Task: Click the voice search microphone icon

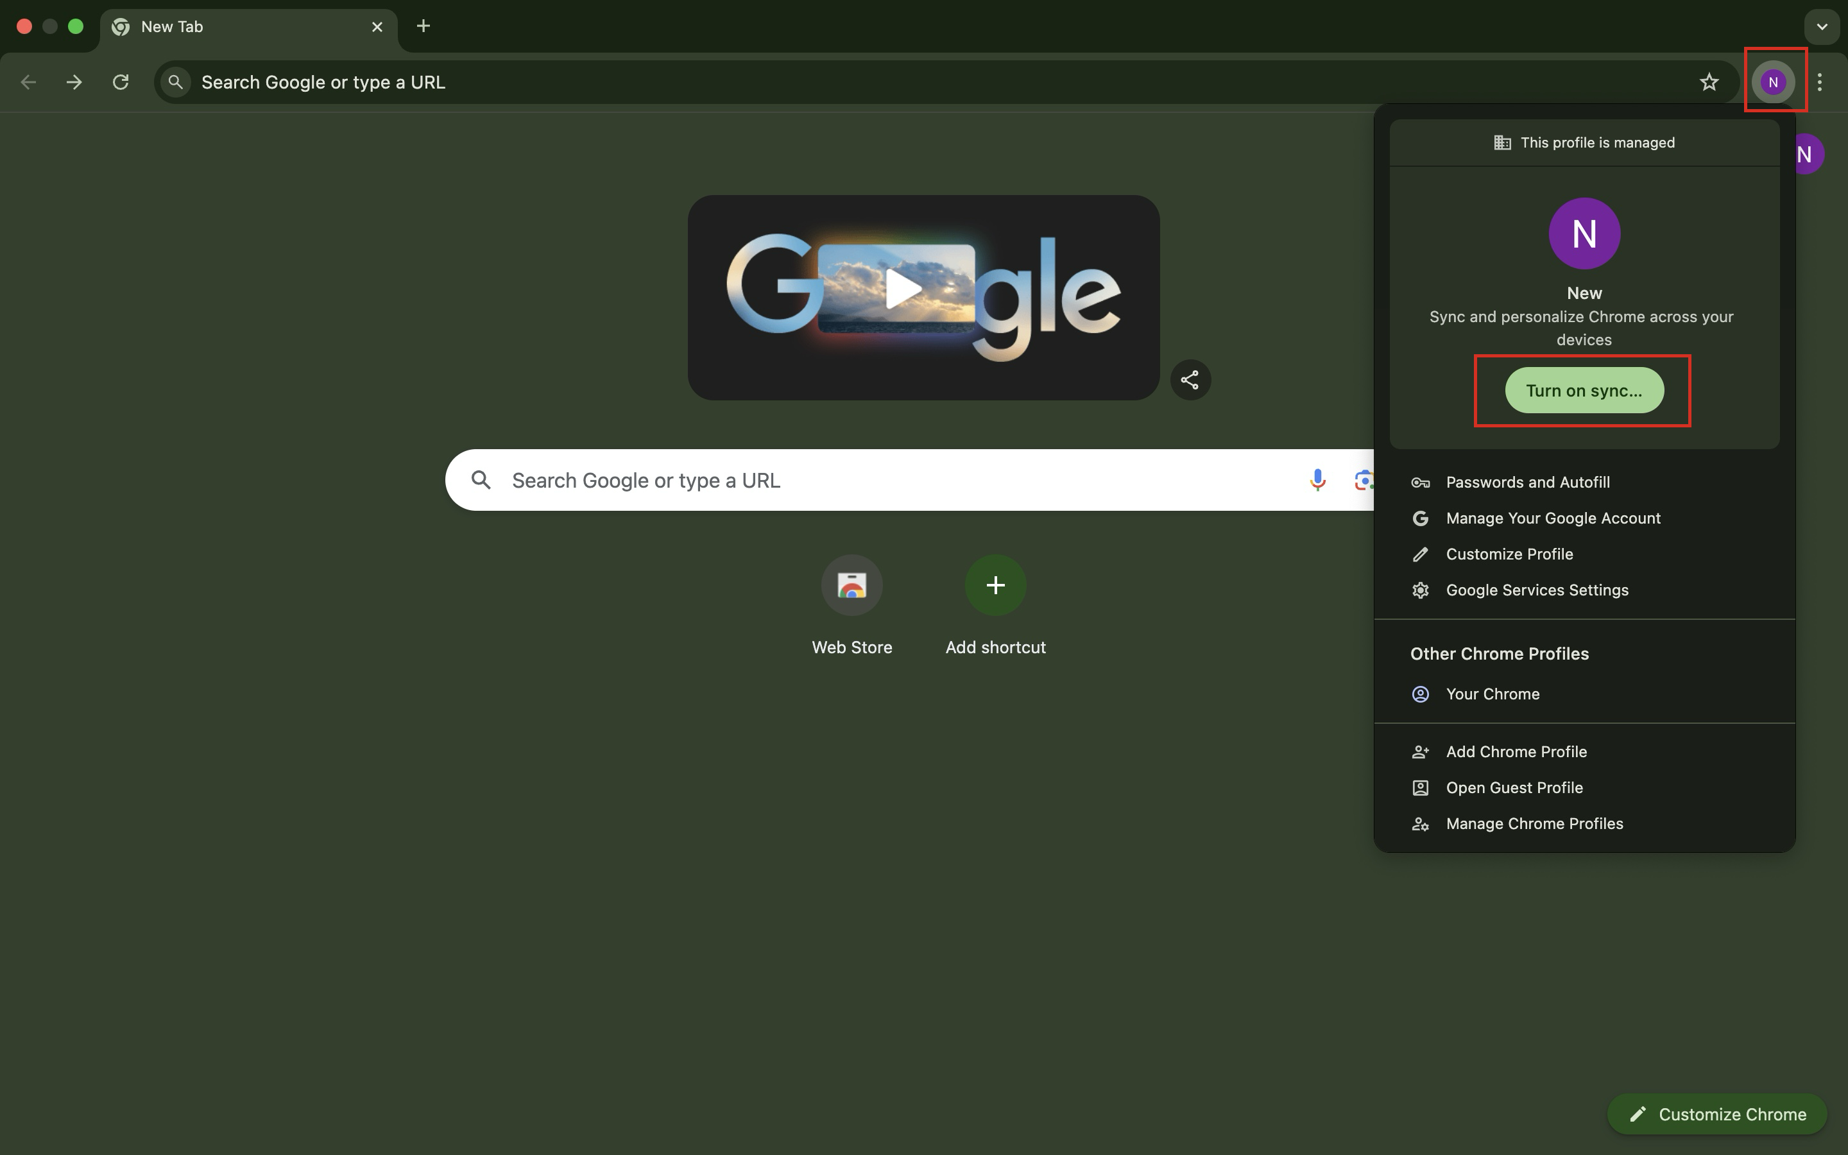Action: coord(1317,480)
